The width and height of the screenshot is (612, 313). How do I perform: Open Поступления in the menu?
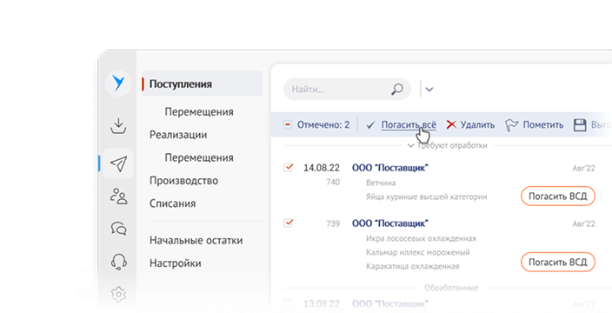pyautogui.click(x=202, y=83)
